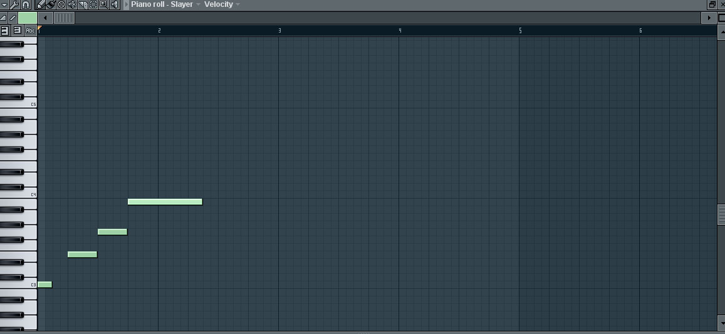Select the Paint brush tool

tap(50, 4)
